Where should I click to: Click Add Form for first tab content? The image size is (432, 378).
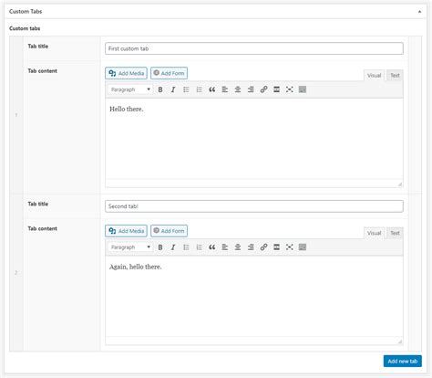(x=169, y=73)
